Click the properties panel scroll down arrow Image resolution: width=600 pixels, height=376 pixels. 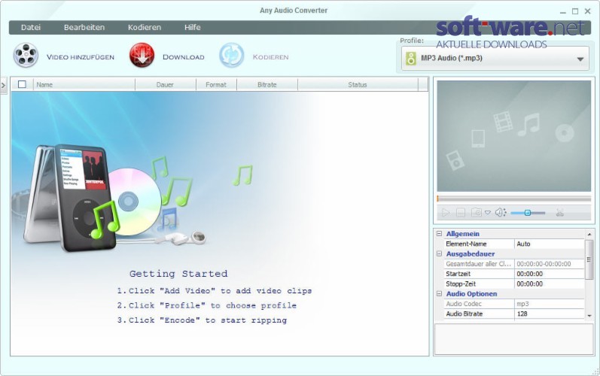tap(589, 316)
